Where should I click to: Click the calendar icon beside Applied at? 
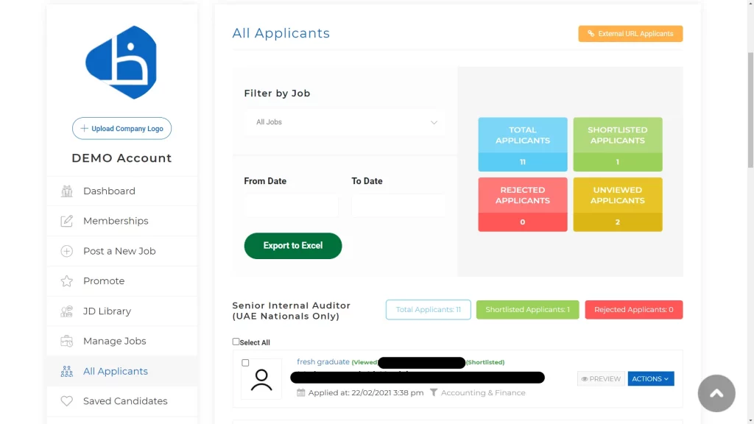pyautogui.click(x=301, y=393)
